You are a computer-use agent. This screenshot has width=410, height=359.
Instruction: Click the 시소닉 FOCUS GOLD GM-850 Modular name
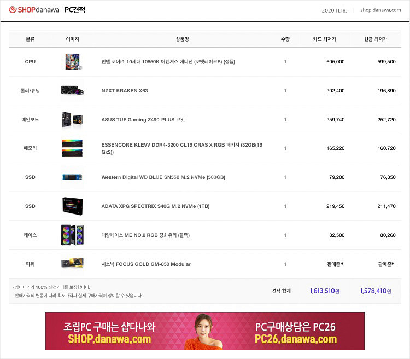[146, 264]
